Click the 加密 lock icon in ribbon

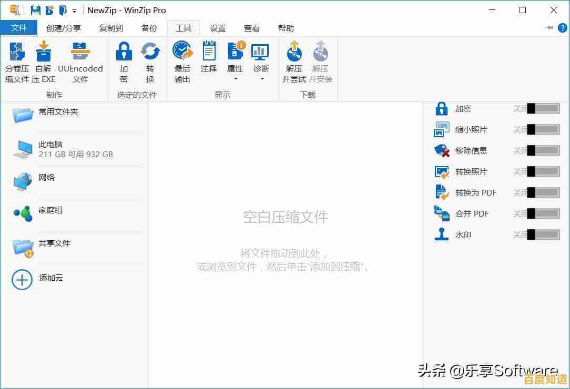click(124, 53)
